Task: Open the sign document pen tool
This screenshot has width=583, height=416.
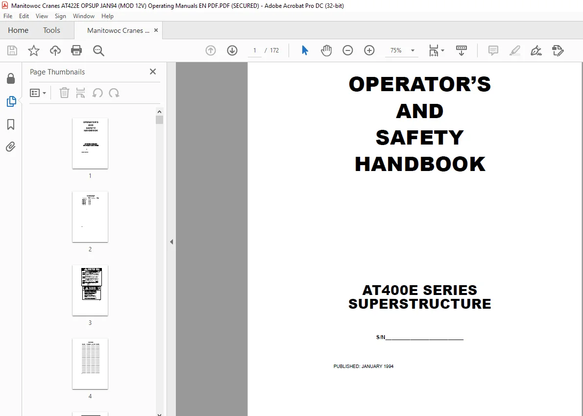Action: [536, 50]
